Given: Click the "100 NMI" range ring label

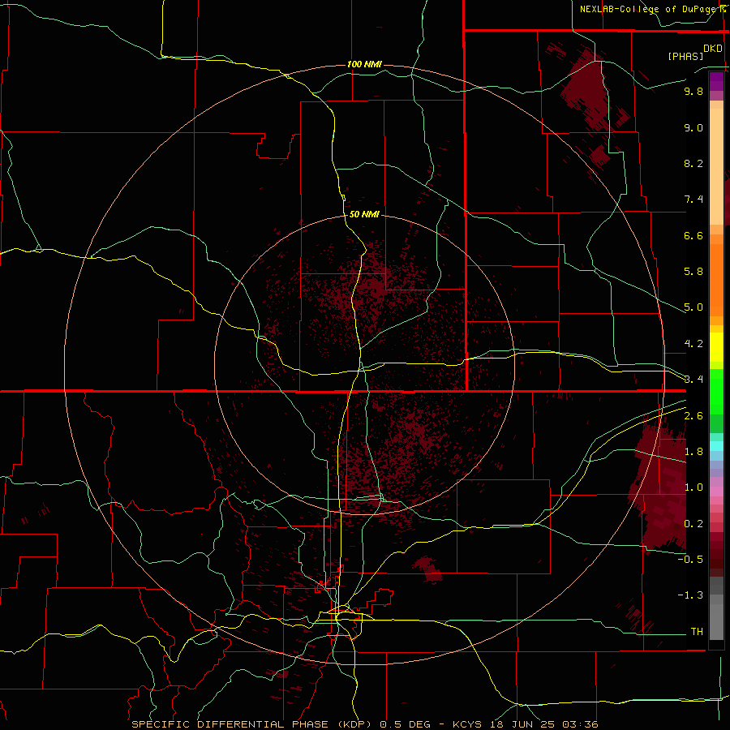Looking at the screenshot, I should pos(364,64).
